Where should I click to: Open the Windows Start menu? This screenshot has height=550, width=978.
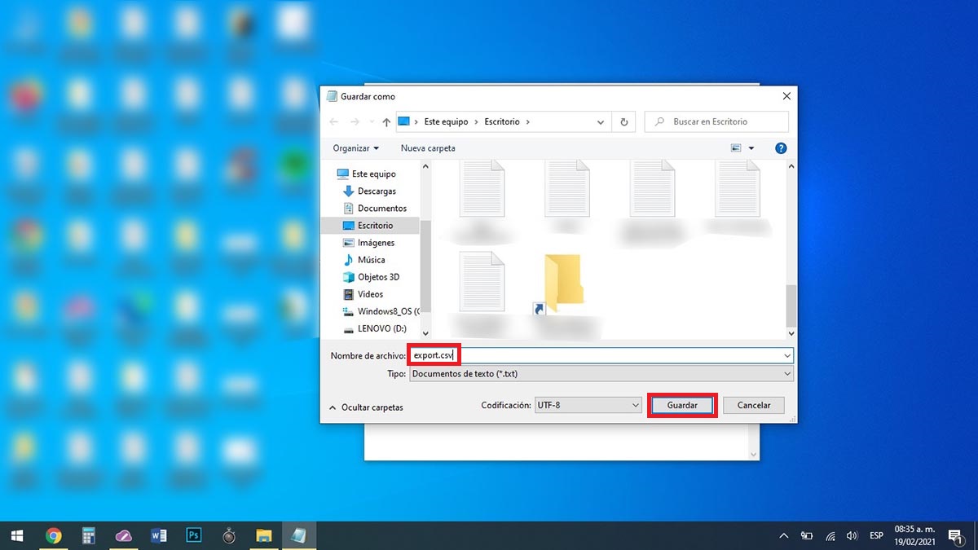tap(18, 535)
